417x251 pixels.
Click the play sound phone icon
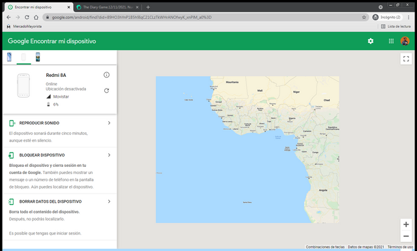tap(12, 123)
